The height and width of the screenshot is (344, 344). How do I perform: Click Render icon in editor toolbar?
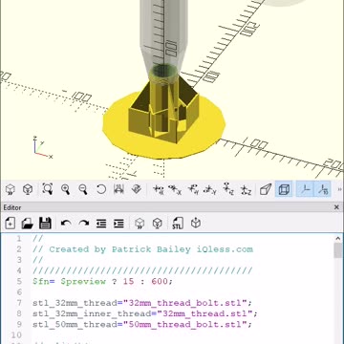pos(158,224)
